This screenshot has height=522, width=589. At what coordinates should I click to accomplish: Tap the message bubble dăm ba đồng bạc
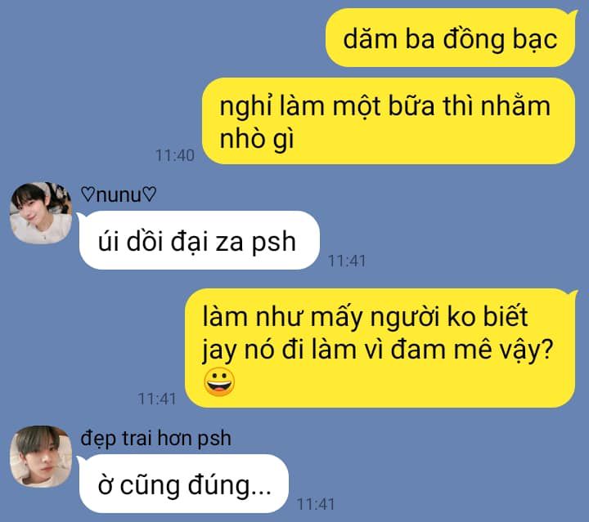coord(451,38)
